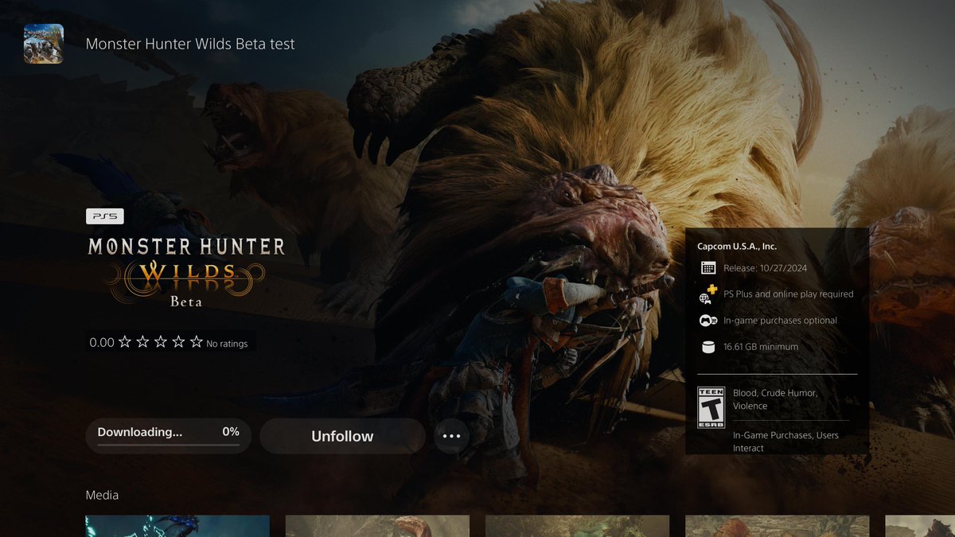Viewport: 955px width, 537px height.
Task: Click 'In-Game Purchases, Users Interact' text
Action: pos(785,442)
